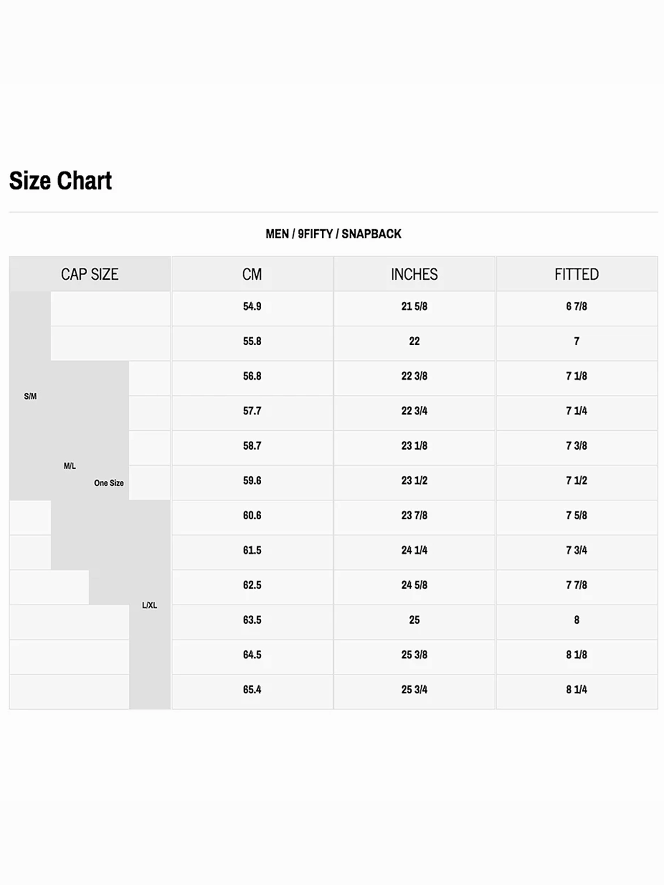Select the One Size label
Screen dimensions: 664x885
click(x=109, y=483)
